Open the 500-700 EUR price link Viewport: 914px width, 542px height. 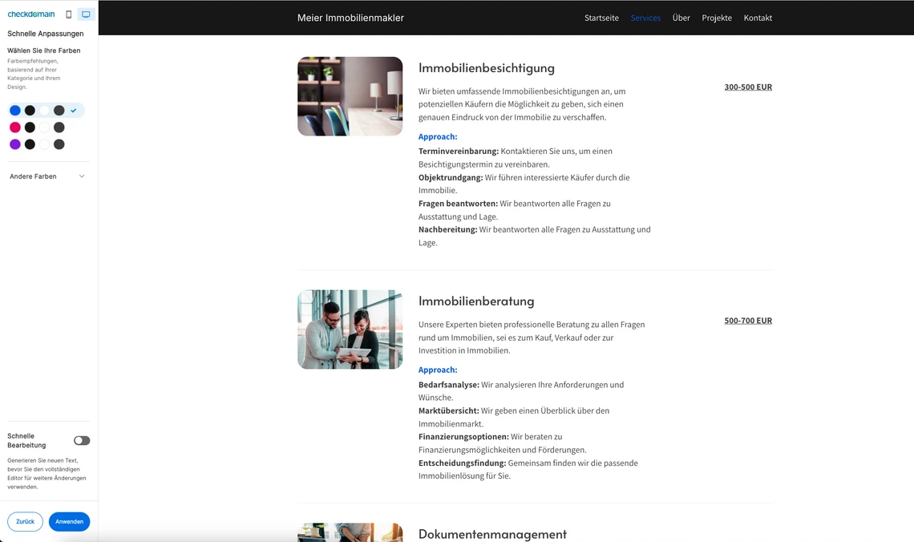tap(747, 320)
